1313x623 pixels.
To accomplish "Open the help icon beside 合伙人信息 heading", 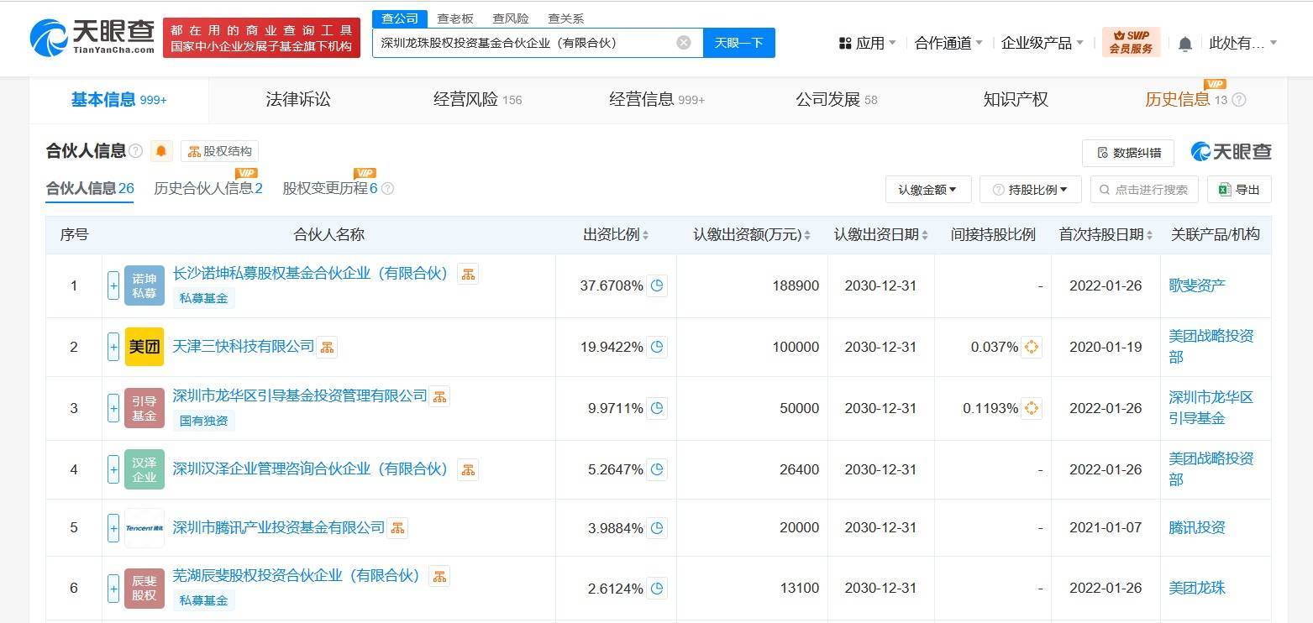I will tap(136, 151).
